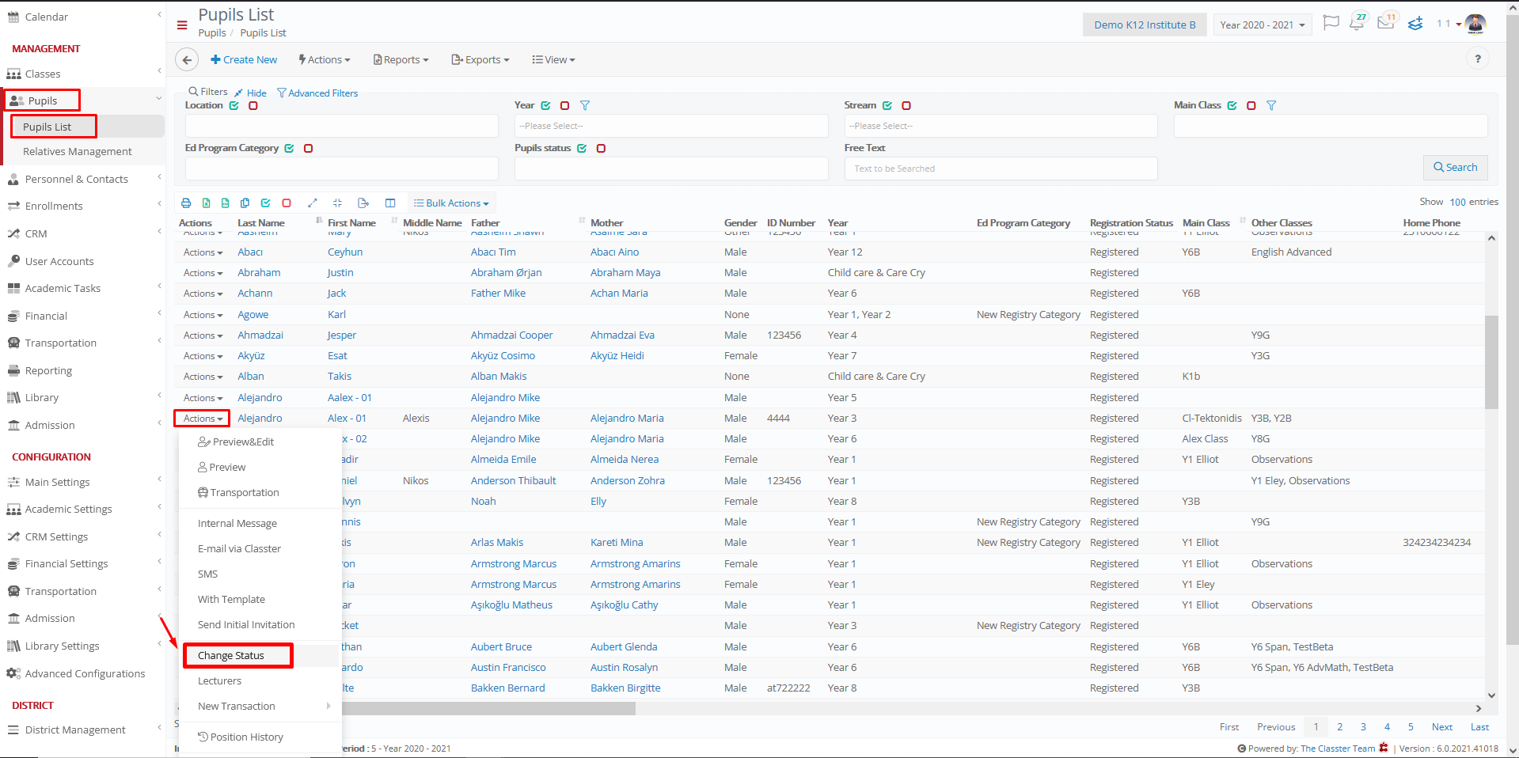This screenshot has width=1519, height=758.
Task: Uncheck all options for Location filter
Action: 253,105
